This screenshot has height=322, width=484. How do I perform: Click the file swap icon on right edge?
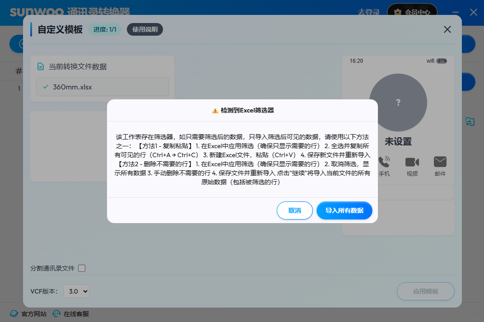470,121
